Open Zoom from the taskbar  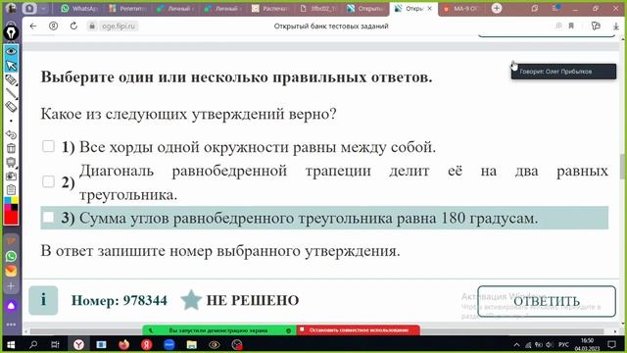pos(169,344)
